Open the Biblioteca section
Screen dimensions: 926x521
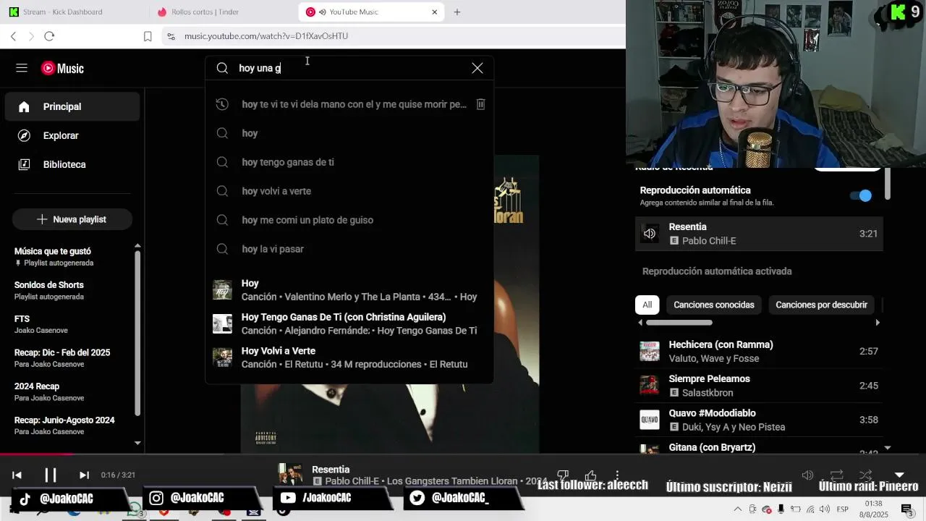(x=72, y=164)
